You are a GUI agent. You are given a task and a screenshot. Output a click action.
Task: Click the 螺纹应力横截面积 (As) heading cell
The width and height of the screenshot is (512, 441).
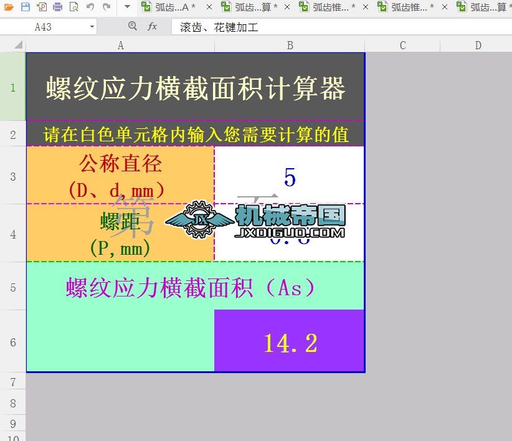point(195,287)
